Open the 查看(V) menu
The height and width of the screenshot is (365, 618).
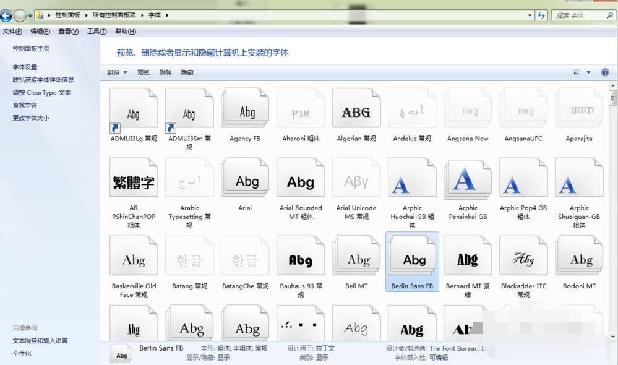69,32
